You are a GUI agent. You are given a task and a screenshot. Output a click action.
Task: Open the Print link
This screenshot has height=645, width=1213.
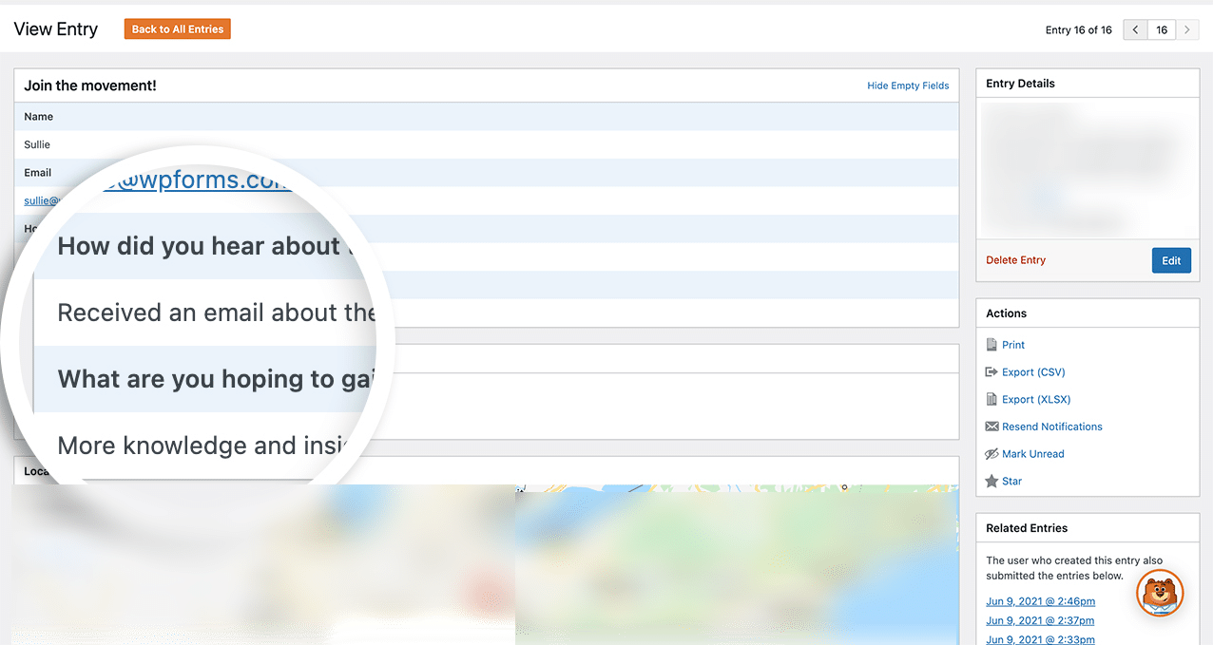(1013, 345)
